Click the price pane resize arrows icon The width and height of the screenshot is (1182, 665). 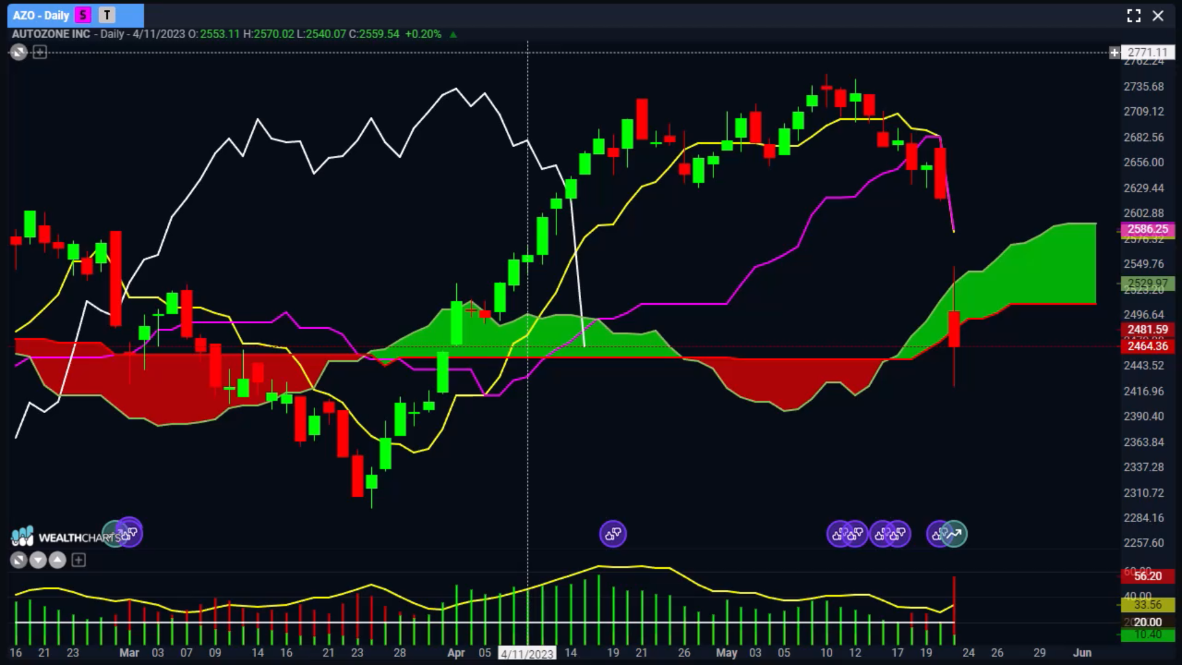(x=18, y=52)
